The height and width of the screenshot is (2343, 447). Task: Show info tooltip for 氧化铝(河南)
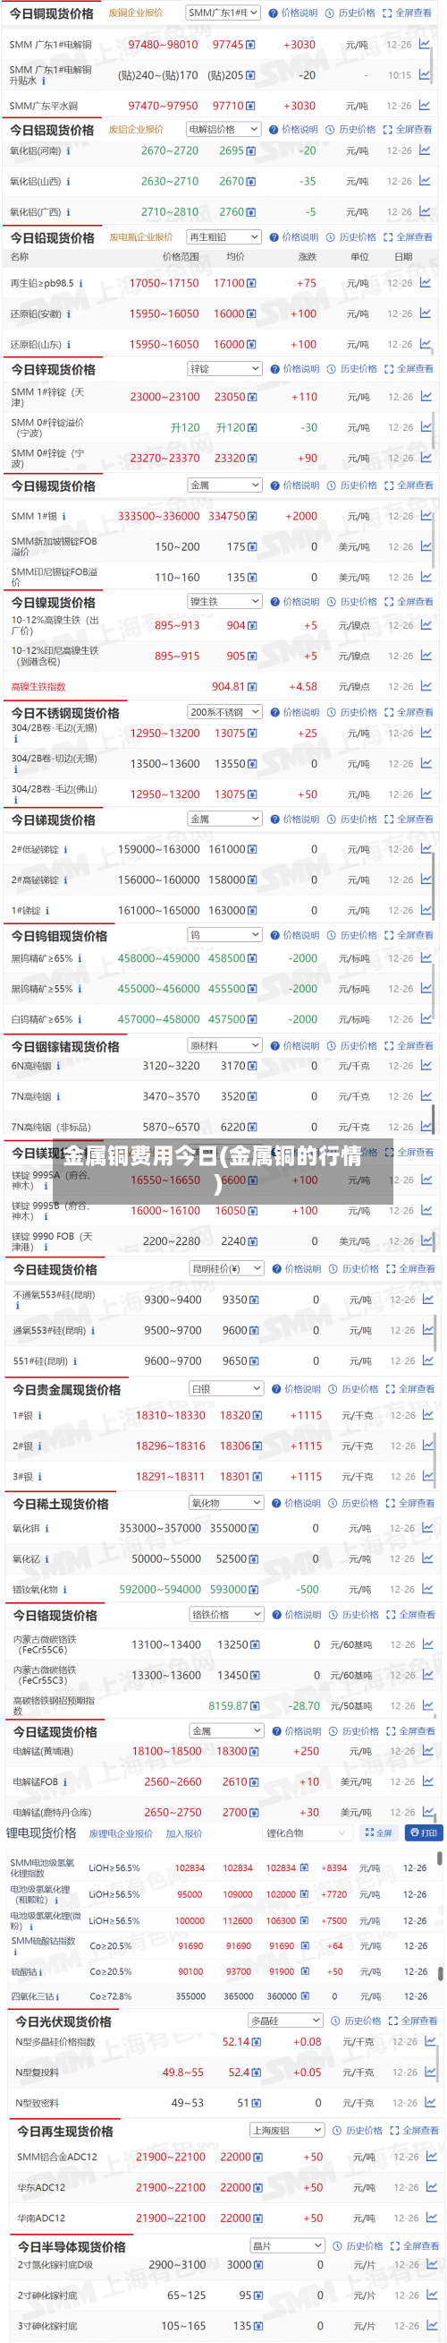coord(68,151)
